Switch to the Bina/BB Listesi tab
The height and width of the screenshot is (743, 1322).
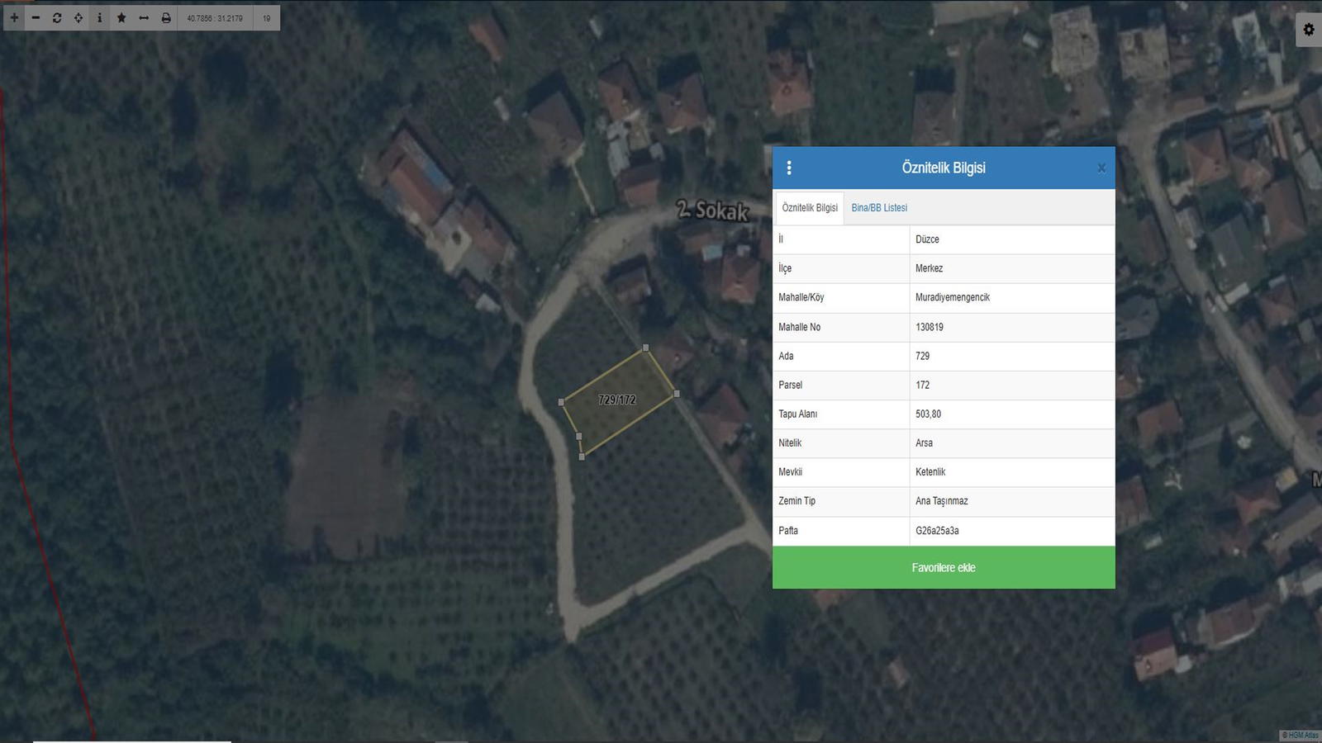(879, 208)
